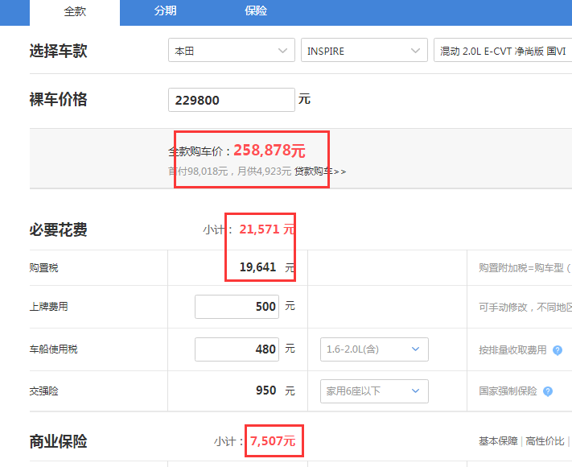Click the 购置税 row label
This screenshot has width=572, height=467.
point(43,268)
